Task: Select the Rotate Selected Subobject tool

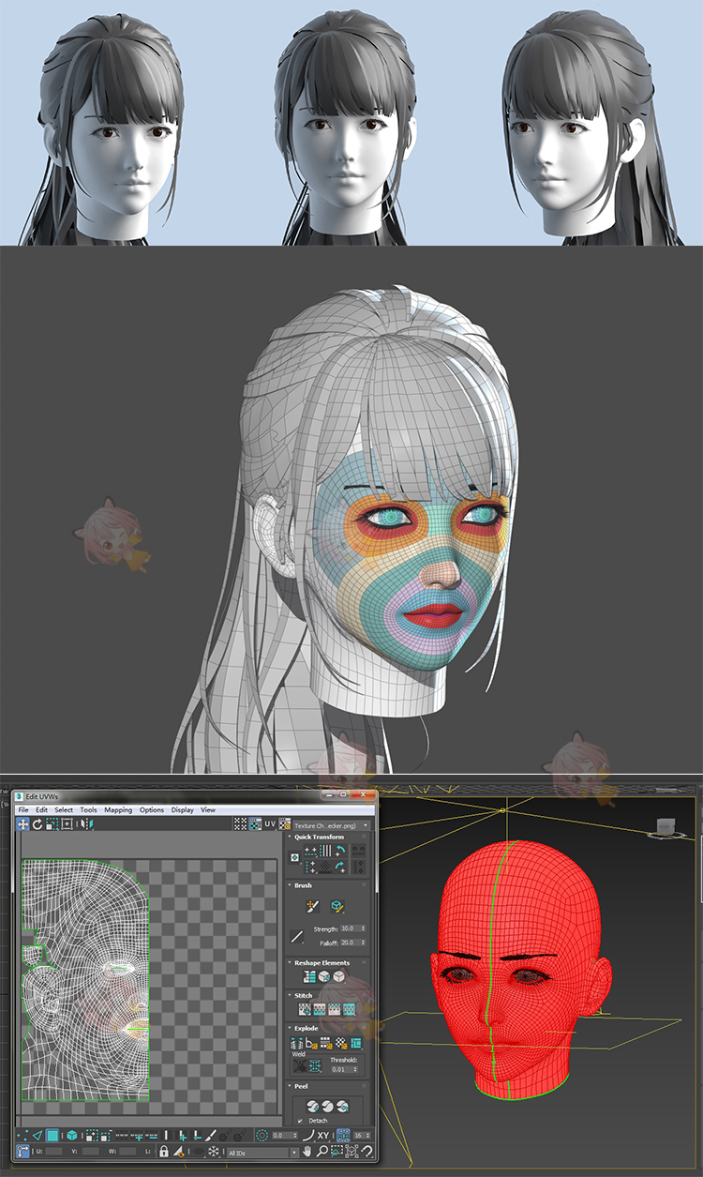Action: click(x=37, y=824)
